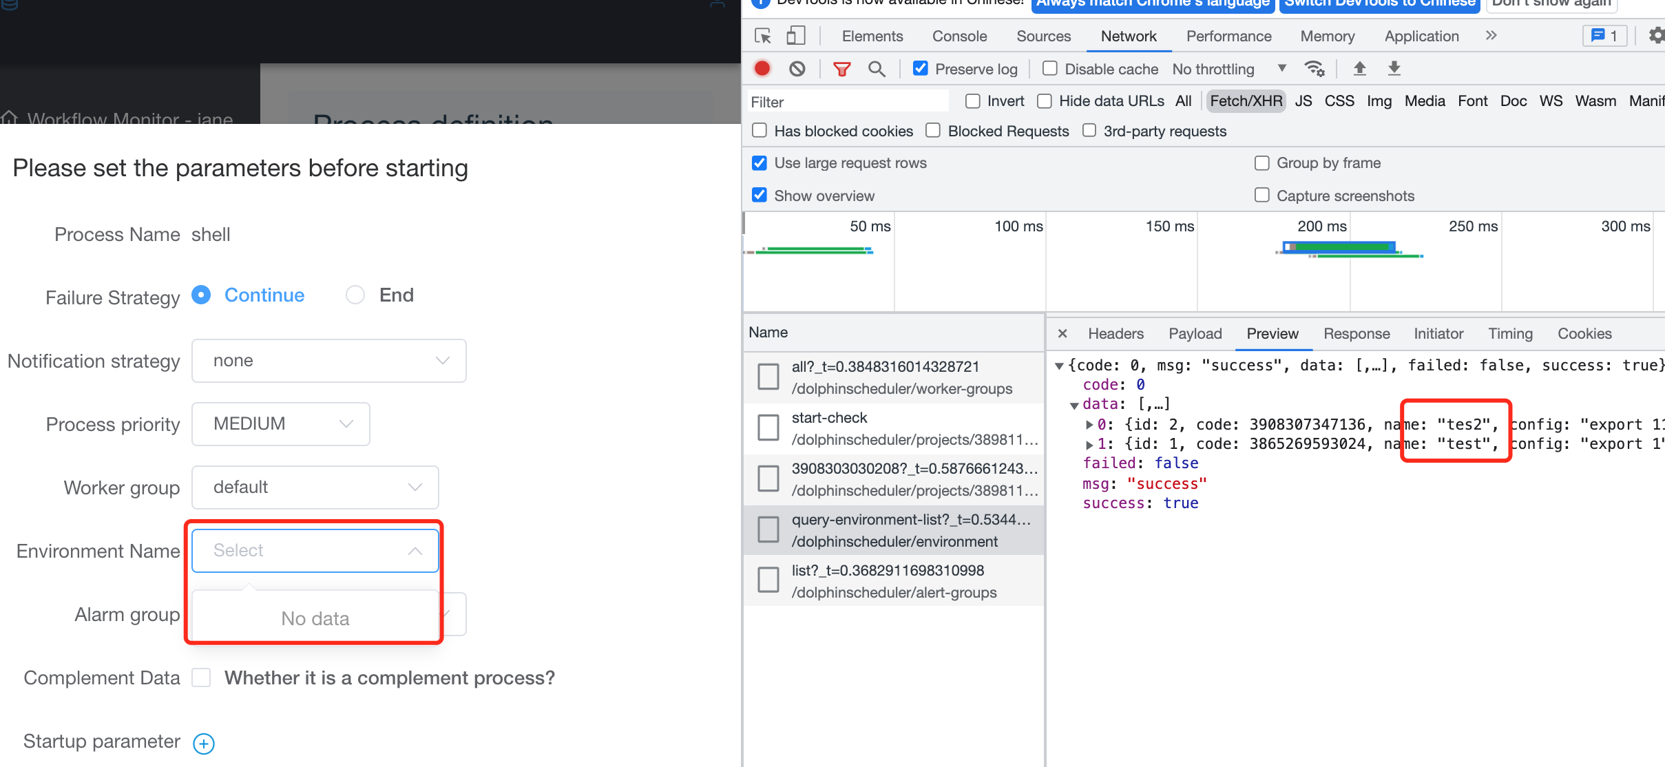This screenshot has height=767, width=1665.
Task: Select the End failure strategy
Action: tap(355, 295)
